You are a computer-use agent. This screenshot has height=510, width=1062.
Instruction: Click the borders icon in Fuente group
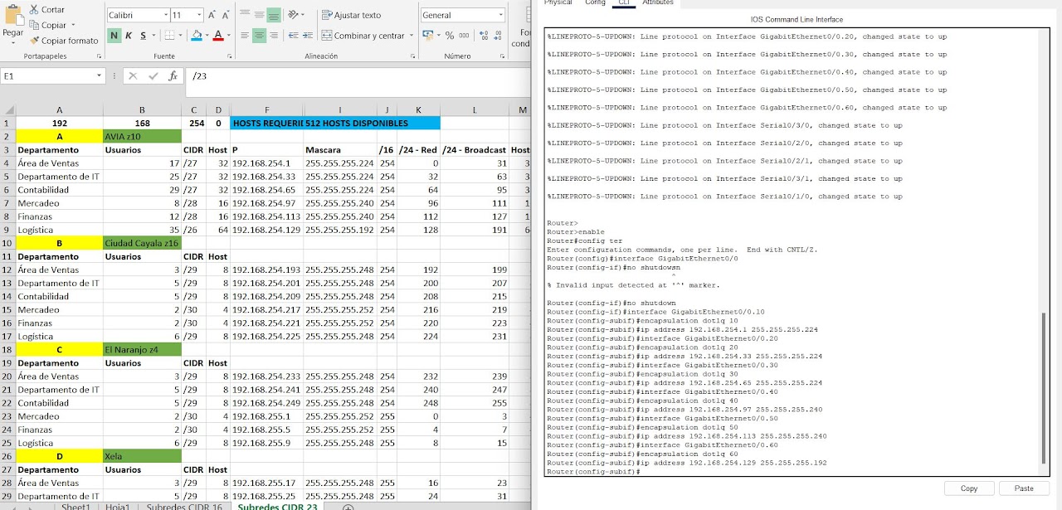169,36
